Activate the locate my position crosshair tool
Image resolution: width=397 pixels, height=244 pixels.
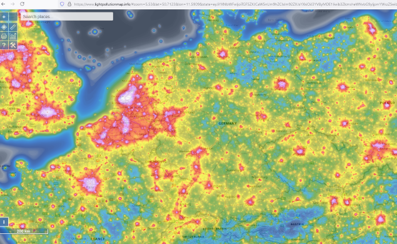coord(4,27)
